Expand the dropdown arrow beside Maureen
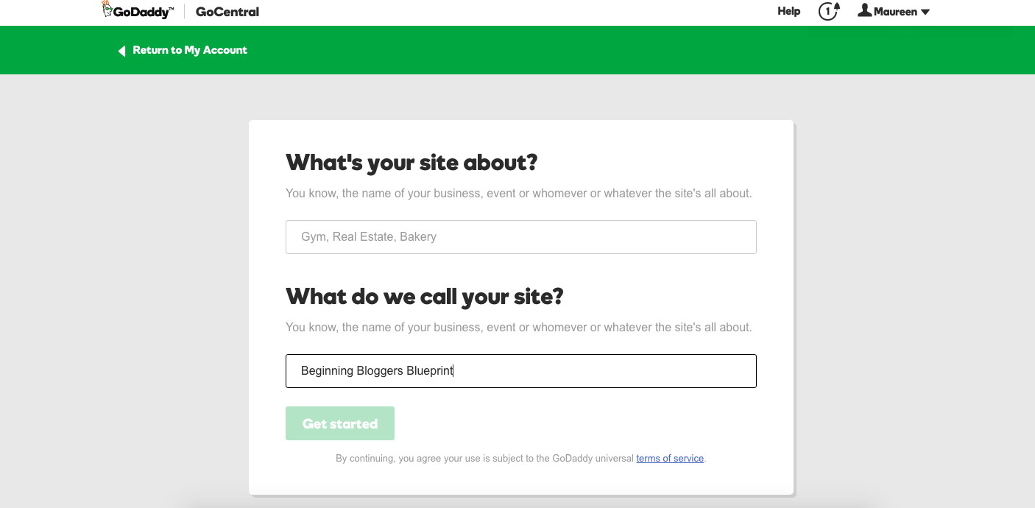The width and height of the screenshot is (1035, 508). point(925,12)
